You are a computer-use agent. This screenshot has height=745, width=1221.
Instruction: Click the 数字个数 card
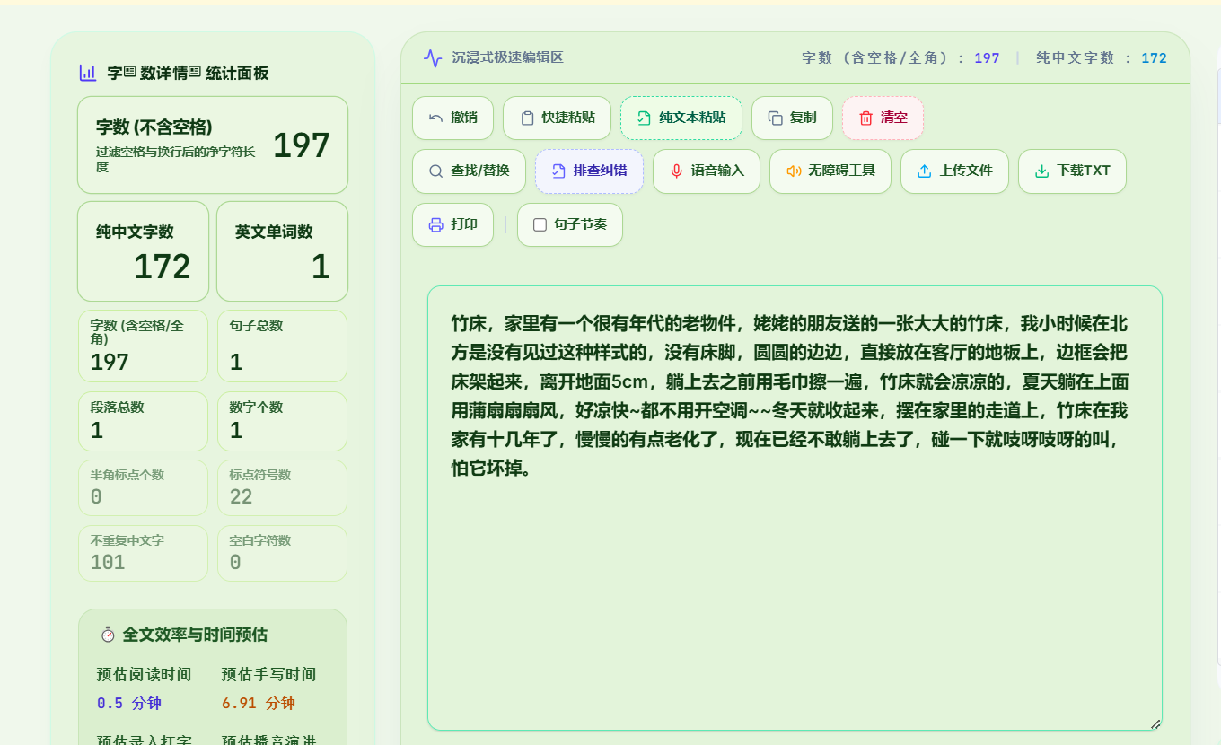(x=282, y=421)
